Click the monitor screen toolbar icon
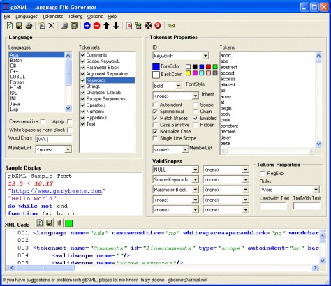The height and width of the screenshot is (286, 331). (74, 26)
